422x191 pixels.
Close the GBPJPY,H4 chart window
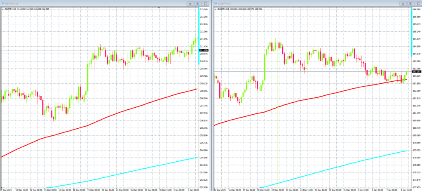tap(205, 3)
